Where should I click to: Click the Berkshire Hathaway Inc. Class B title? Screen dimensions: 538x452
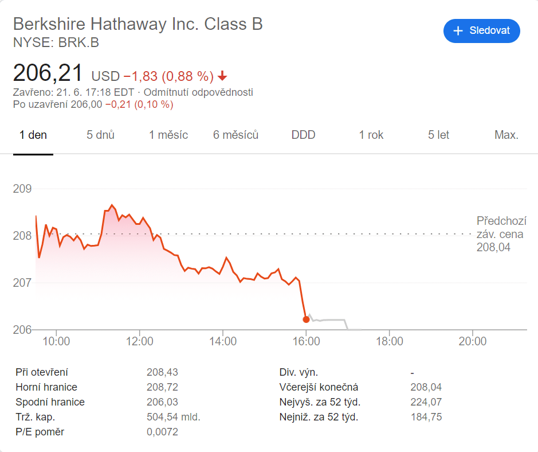click(x=138, y=24)
